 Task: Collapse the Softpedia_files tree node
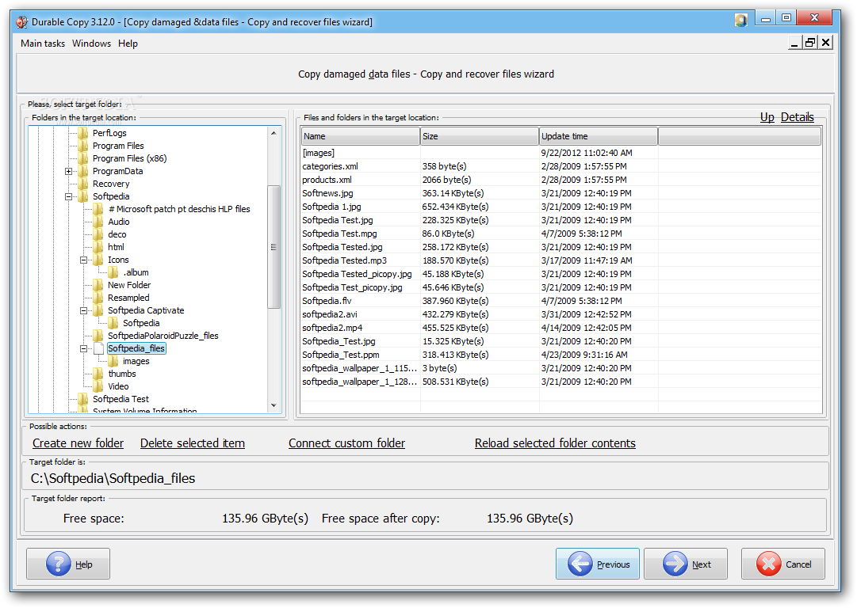click(x=83, y=348)
